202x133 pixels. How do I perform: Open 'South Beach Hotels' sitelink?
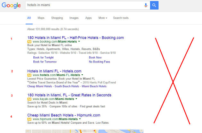[x=67, y=86]
